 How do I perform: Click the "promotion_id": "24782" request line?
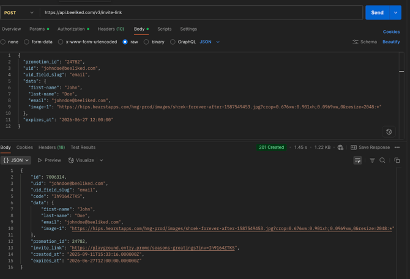click(x=54, y=62)
